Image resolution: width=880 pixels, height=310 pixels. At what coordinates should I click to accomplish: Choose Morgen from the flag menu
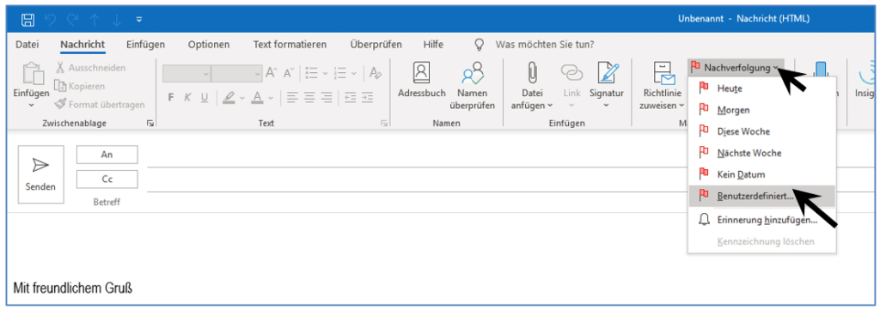point(761,110)
